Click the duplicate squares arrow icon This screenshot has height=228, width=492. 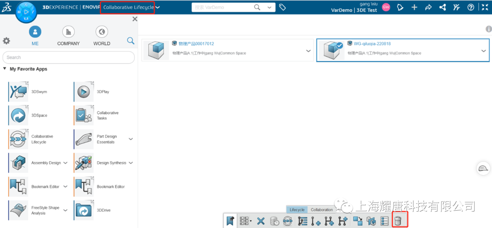(357, 221)
